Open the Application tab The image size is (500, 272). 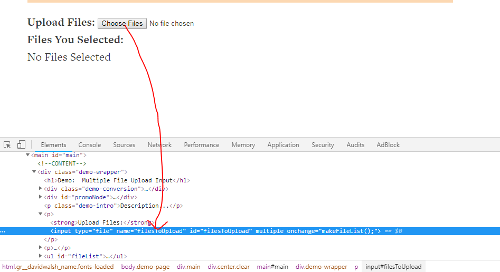point(283,145)
